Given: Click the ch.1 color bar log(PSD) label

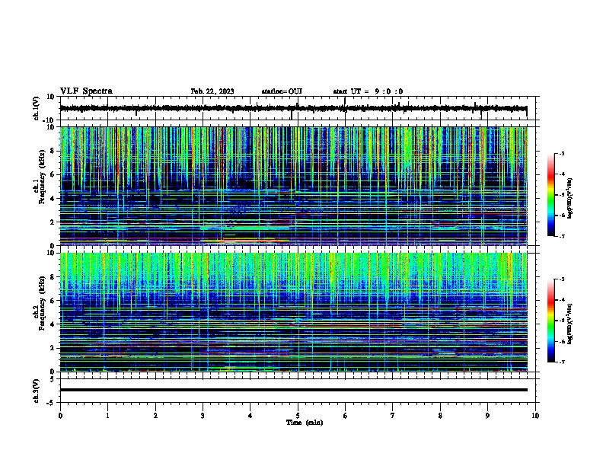Looking at the screenshot, I should [x=570, y=199].
